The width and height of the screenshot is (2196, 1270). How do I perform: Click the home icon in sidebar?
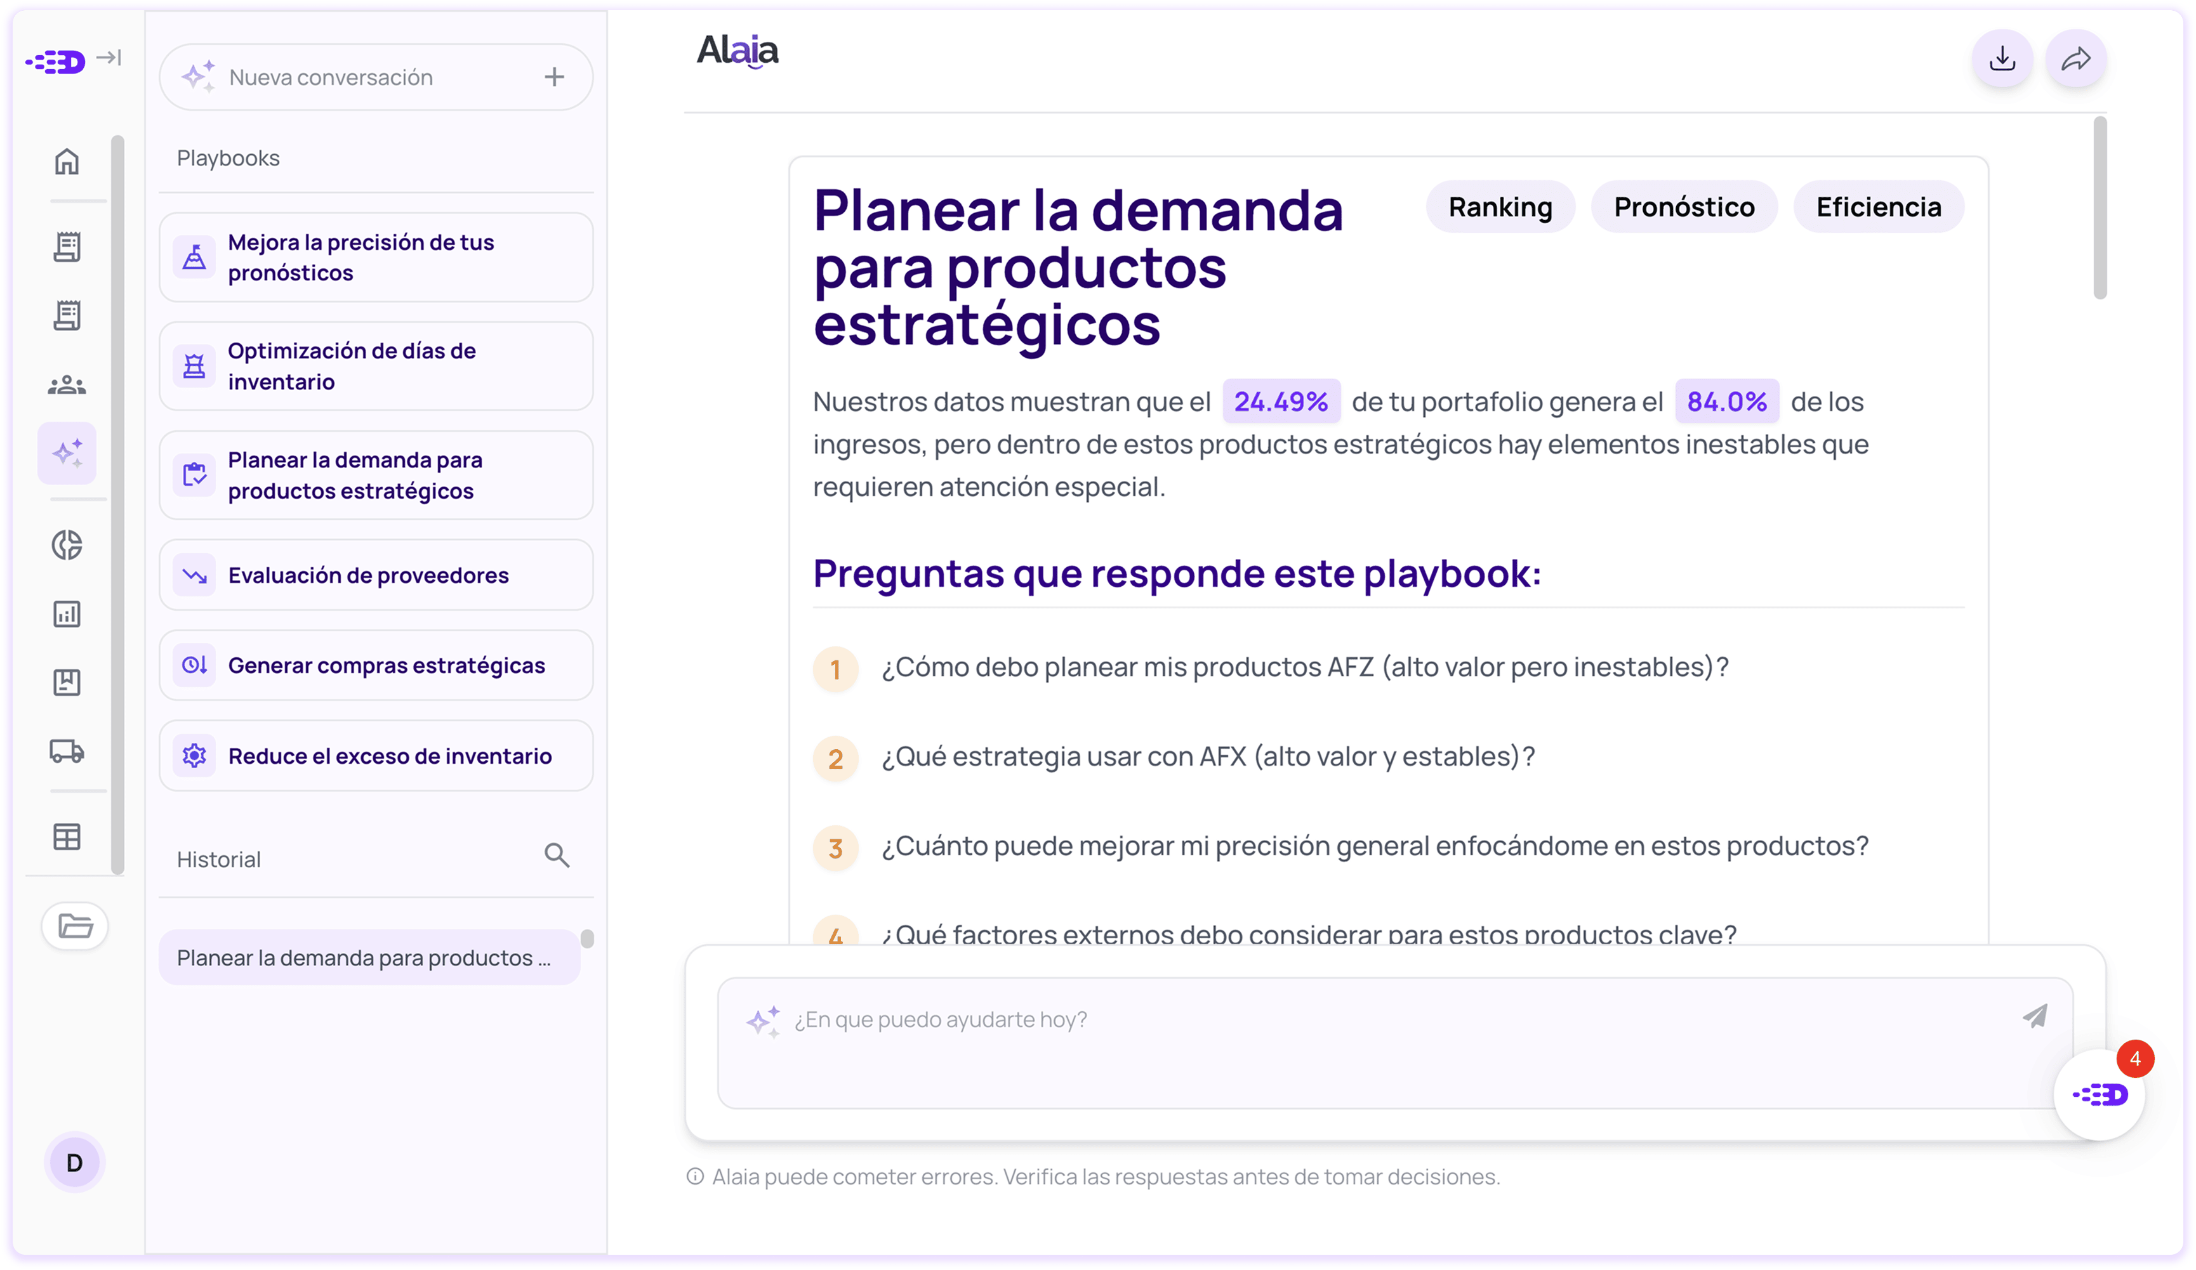(67, 162)
